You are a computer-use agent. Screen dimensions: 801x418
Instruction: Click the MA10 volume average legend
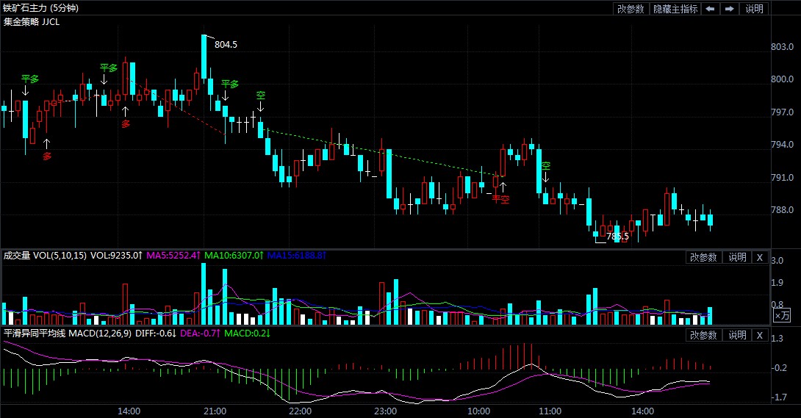click(x=233, y=256)
